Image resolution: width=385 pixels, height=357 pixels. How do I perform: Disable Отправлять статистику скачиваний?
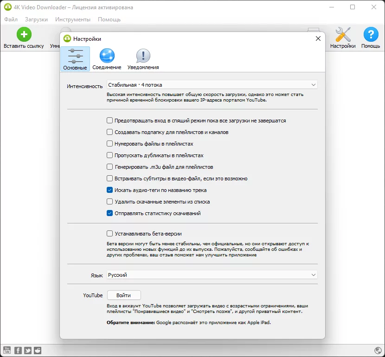click(110, 213)
